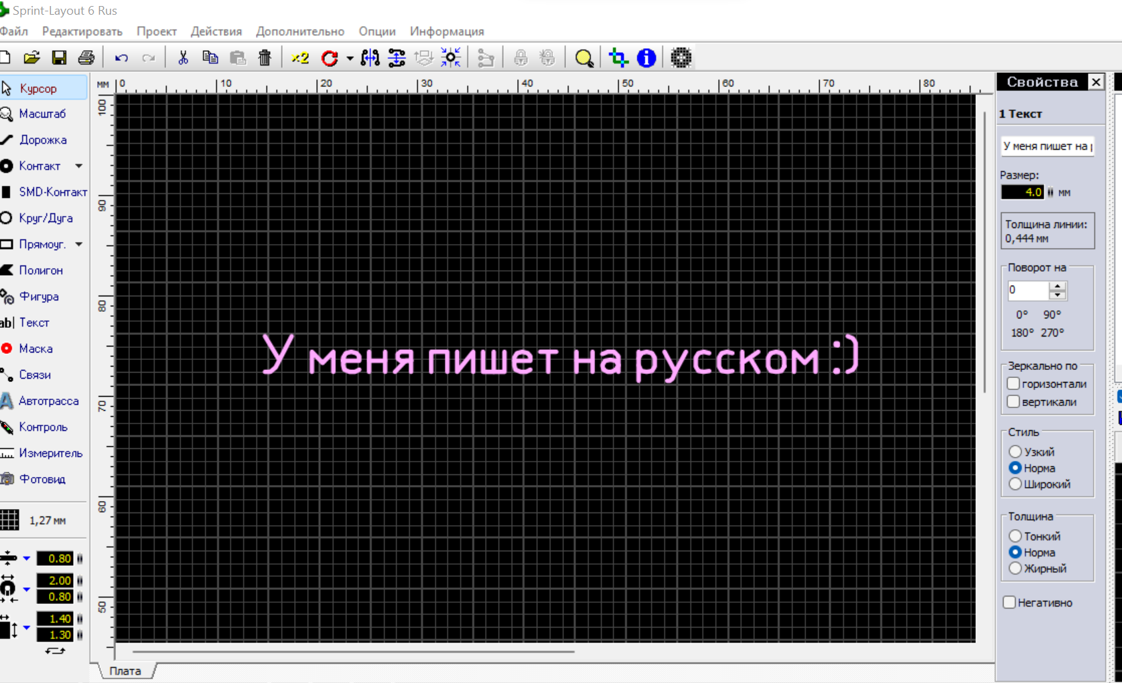Image resolution: width=1122 pixels, height=683 pixels.
Task: Select the Маска tool
Action: 44,349
